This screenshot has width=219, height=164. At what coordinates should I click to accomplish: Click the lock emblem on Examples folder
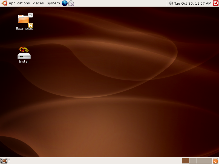30,26
